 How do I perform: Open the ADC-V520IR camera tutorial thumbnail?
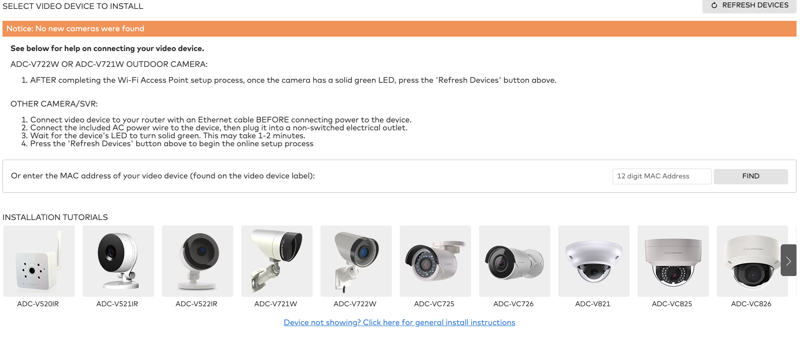[x=39, y=261]
